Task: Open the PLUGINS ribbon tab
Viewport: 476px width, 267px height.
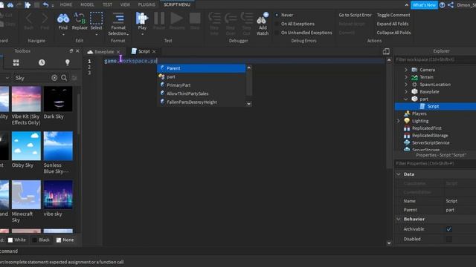Action: click(x=147, y=4)
